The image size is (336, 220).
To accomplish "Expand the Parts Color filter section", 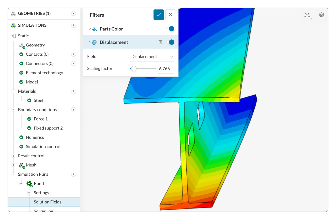I will [90, 29].
